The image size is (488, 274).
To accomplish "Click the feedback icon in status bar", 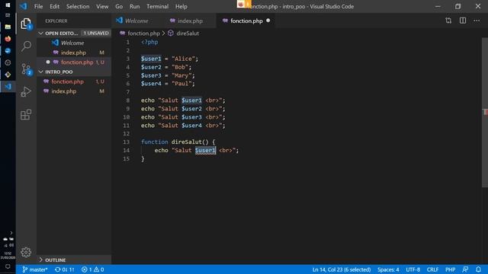I will (465, 269).
